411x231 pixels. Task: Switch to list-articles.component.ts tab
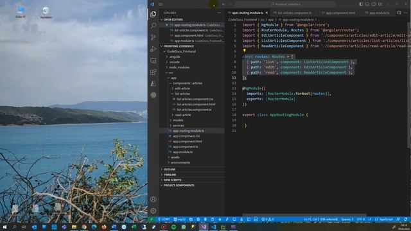[295, 13]
